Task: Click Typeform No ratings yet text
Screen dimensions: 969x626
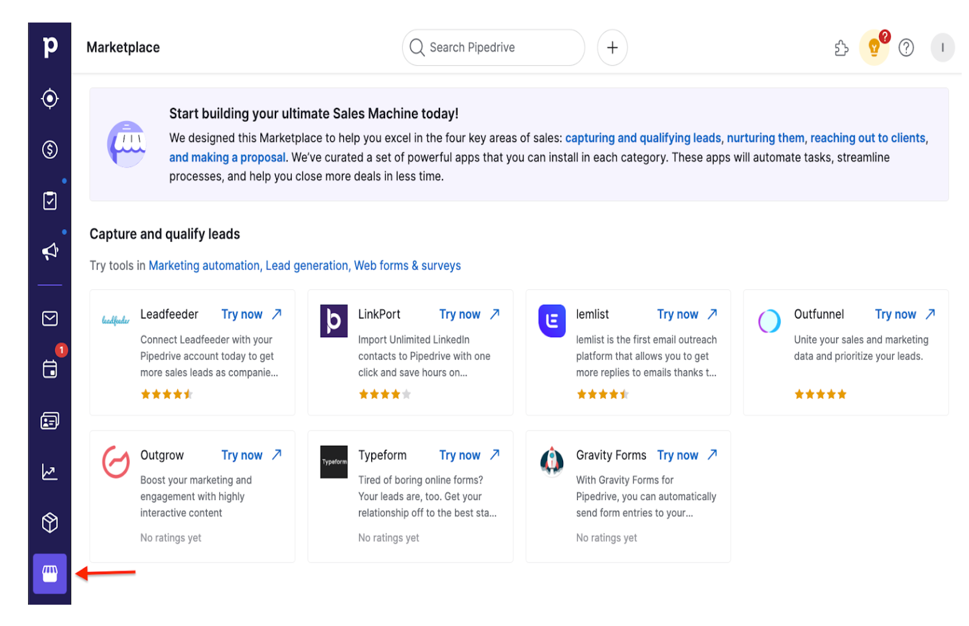Action: tap(389, 538)
